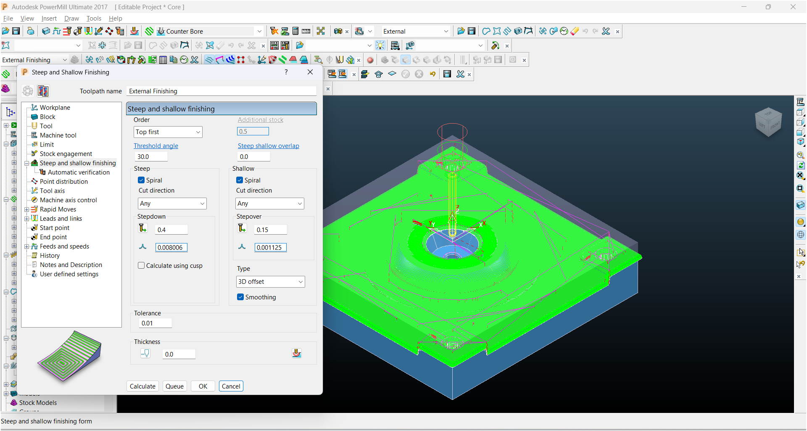Open the Tools menu

(94, 19)
